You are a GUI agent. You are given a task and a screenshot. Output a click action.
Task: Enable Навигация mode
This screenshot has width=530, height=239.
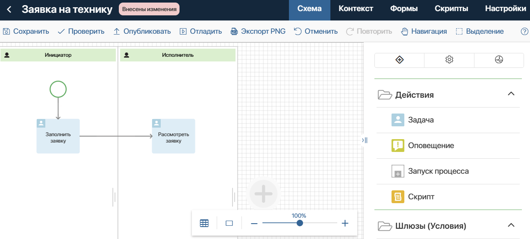pos(424,31)
